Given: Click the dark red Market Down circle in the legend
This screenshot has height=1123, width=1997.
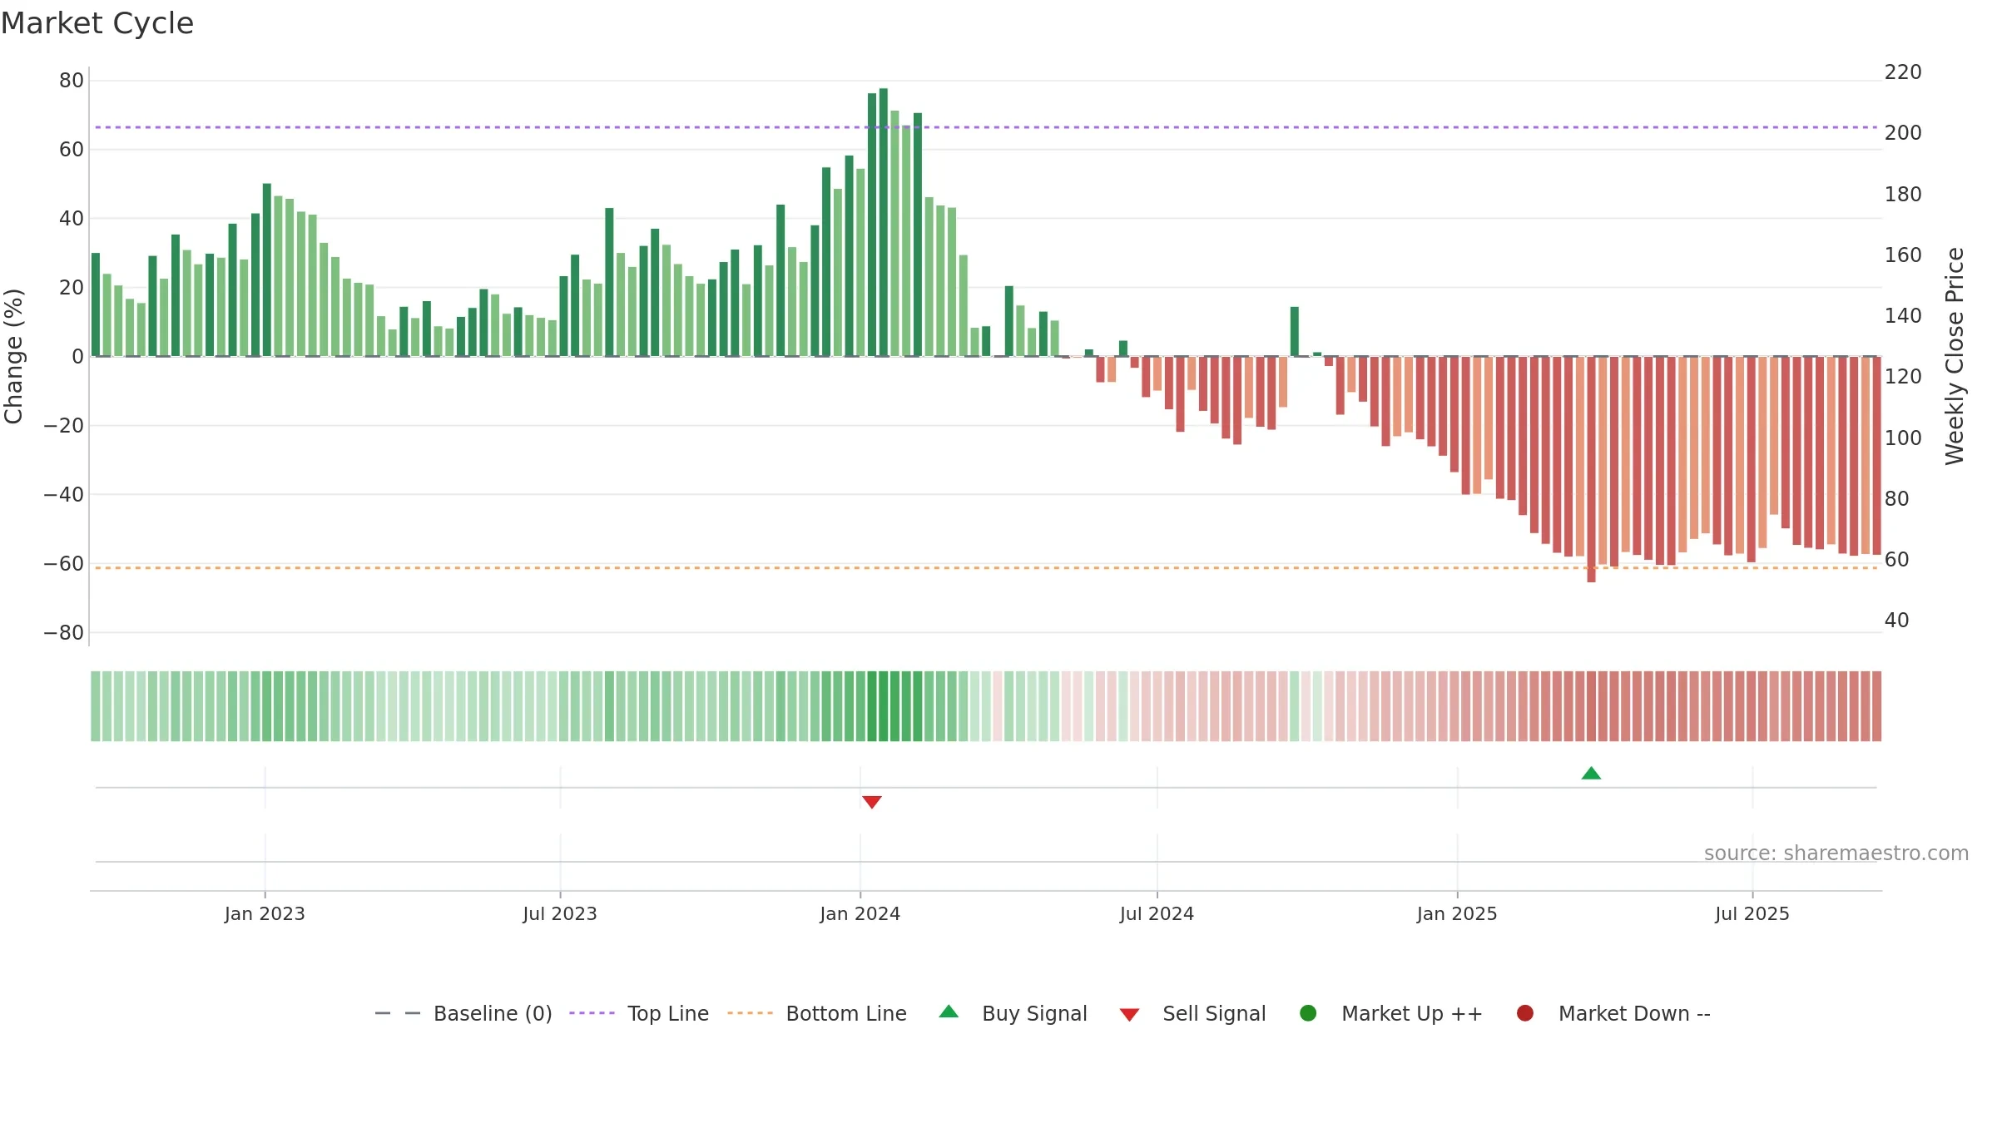Looking at the screenshot, I should click(x=1525, y=1013).
